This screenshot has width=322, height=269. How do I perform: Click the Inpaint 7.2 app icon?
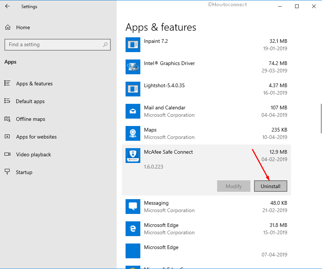[x=133, y=45]
